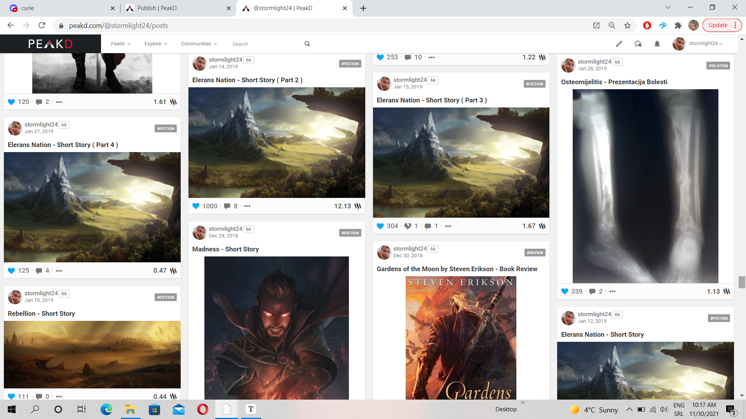Image resolution: width=746 pixels, height=419 pixels.
Task: Open more options on post with 339 votes
Action: 612,291
